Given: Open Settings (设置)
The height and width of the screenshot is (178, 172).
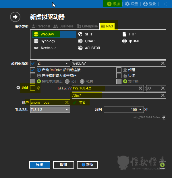Looking at the screenshot, I should point(132,4).
